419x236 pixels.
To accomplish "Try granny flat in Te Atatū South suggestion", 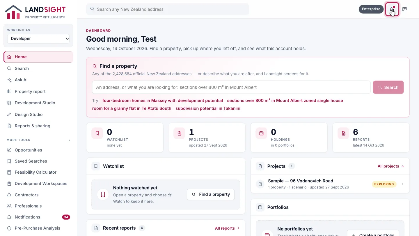I will (x=132, y=108).
